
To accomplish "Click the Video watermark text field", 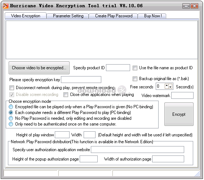I will pos(182,96).
